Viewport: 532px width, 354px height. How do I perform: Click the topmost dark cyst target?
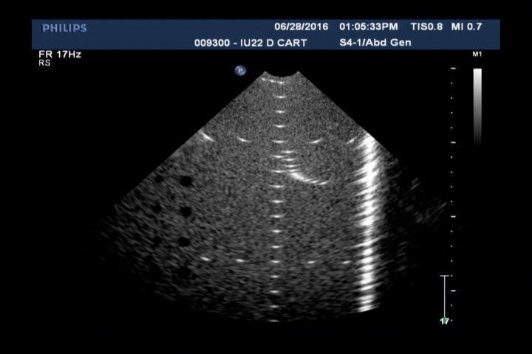point(186,181)
